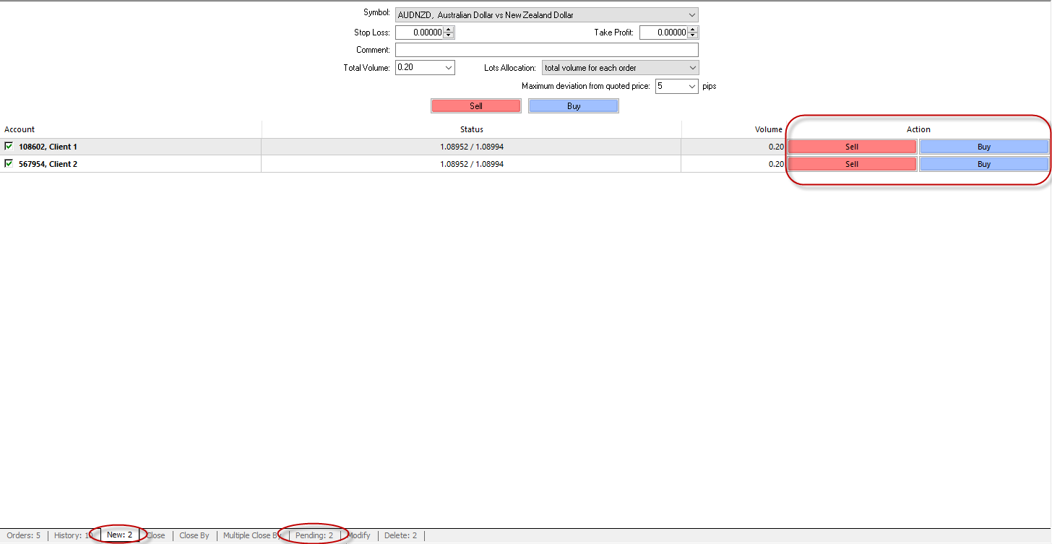Switch to the Orders: 5 tab
The image size is (1052, 544).
tap(23, 535)
